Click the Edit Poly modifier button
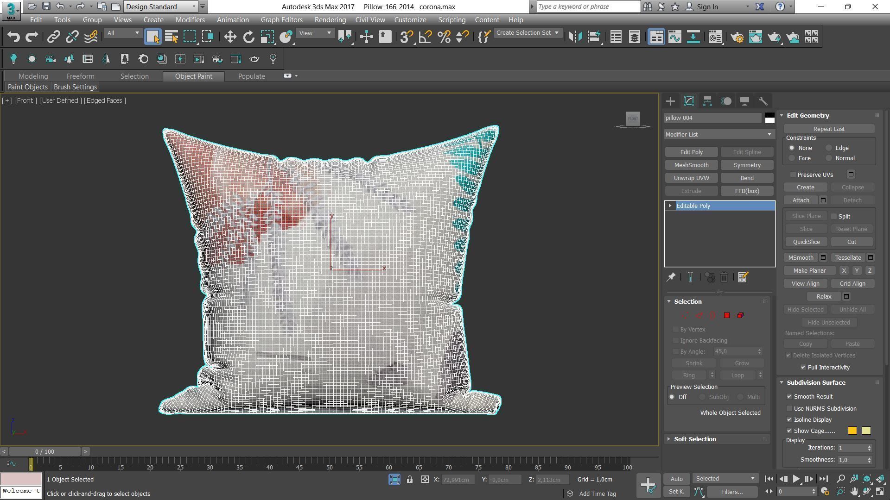The image size is (890, 500). point(691,152)
